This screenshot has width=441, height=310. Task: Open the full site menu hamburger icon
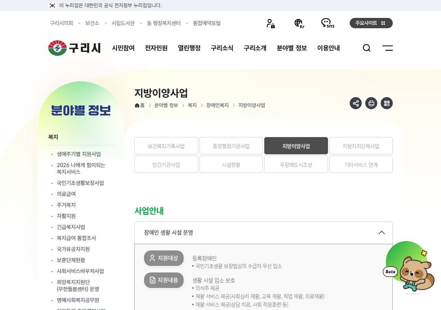tap(388, 48)
